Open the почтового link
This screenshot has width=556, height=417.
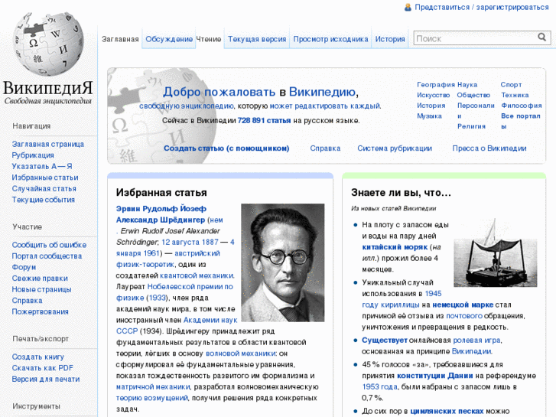click(464, 316)
